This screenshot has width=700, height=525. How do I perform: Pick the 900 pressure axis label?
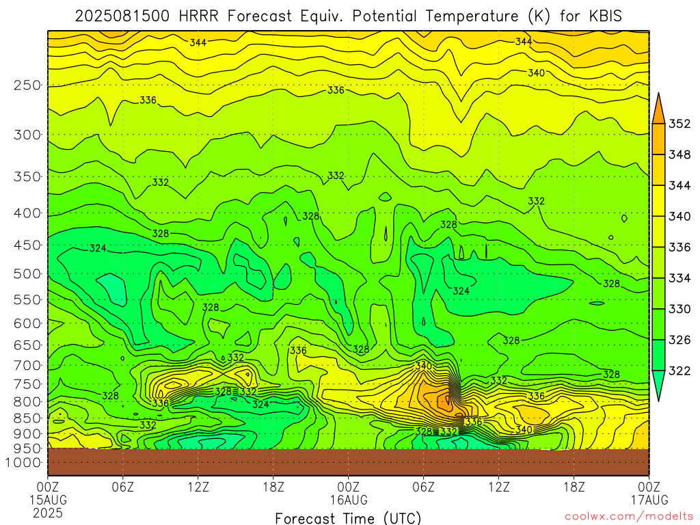(x=27, y=434)
